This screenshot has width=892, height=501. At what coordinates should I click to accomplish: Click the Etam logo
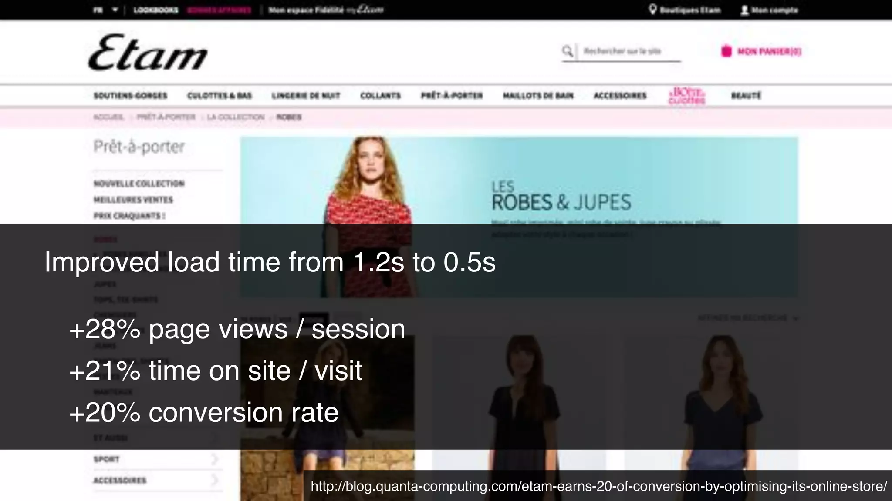tap(148, 53)
